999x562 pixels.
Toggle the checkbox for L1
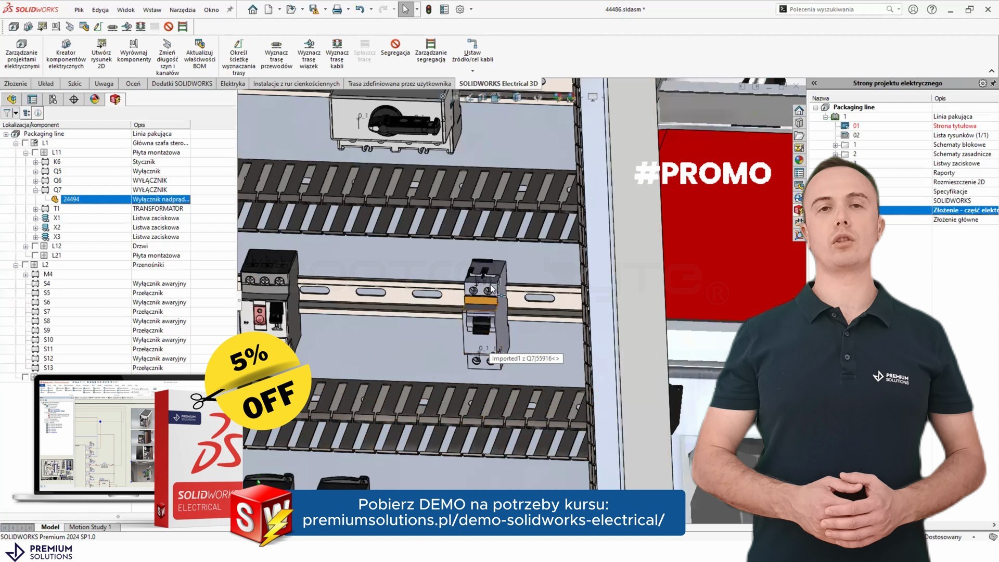[25, 143]
